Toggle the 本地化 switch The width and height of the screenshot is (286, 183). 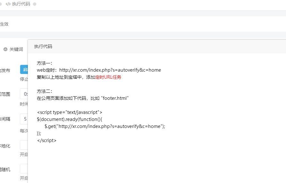click(x=24, y=145)
